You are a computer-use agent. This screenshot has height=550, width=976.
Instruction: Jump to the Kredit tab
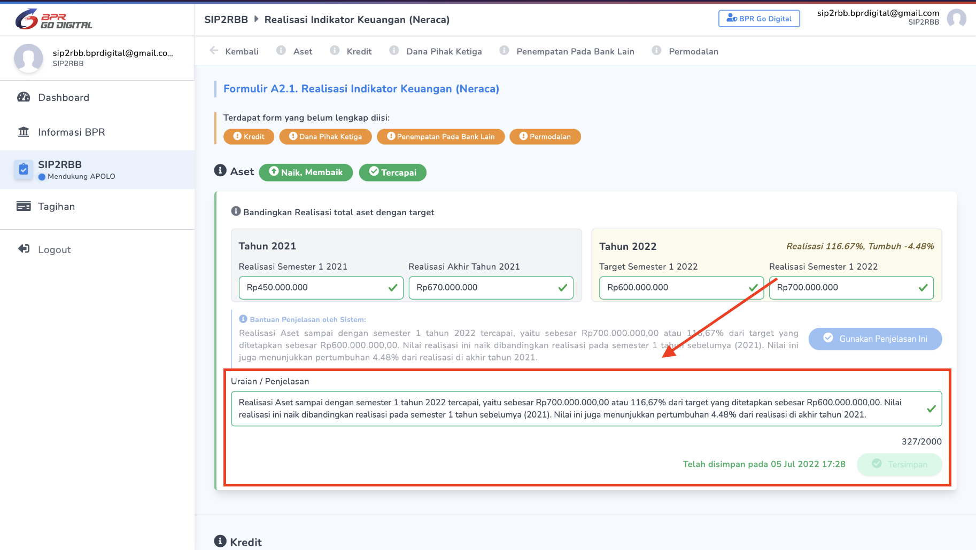coord(359,51)
